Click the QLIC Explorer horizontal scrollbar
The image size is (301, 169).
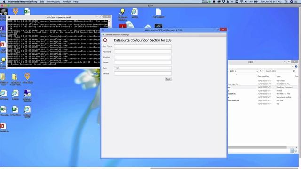(257, 147)
